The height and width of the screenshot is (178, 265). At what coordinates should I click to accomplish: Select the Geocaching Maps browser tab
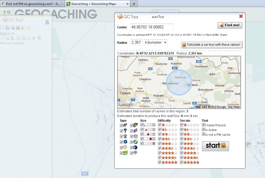coord(98,4)
